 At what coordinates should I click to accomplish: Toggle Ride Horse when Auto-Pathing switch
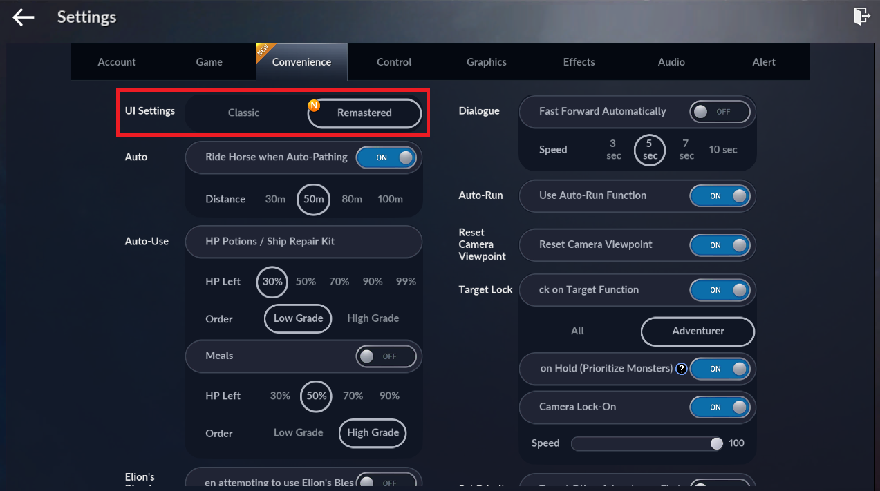[386, 157]
